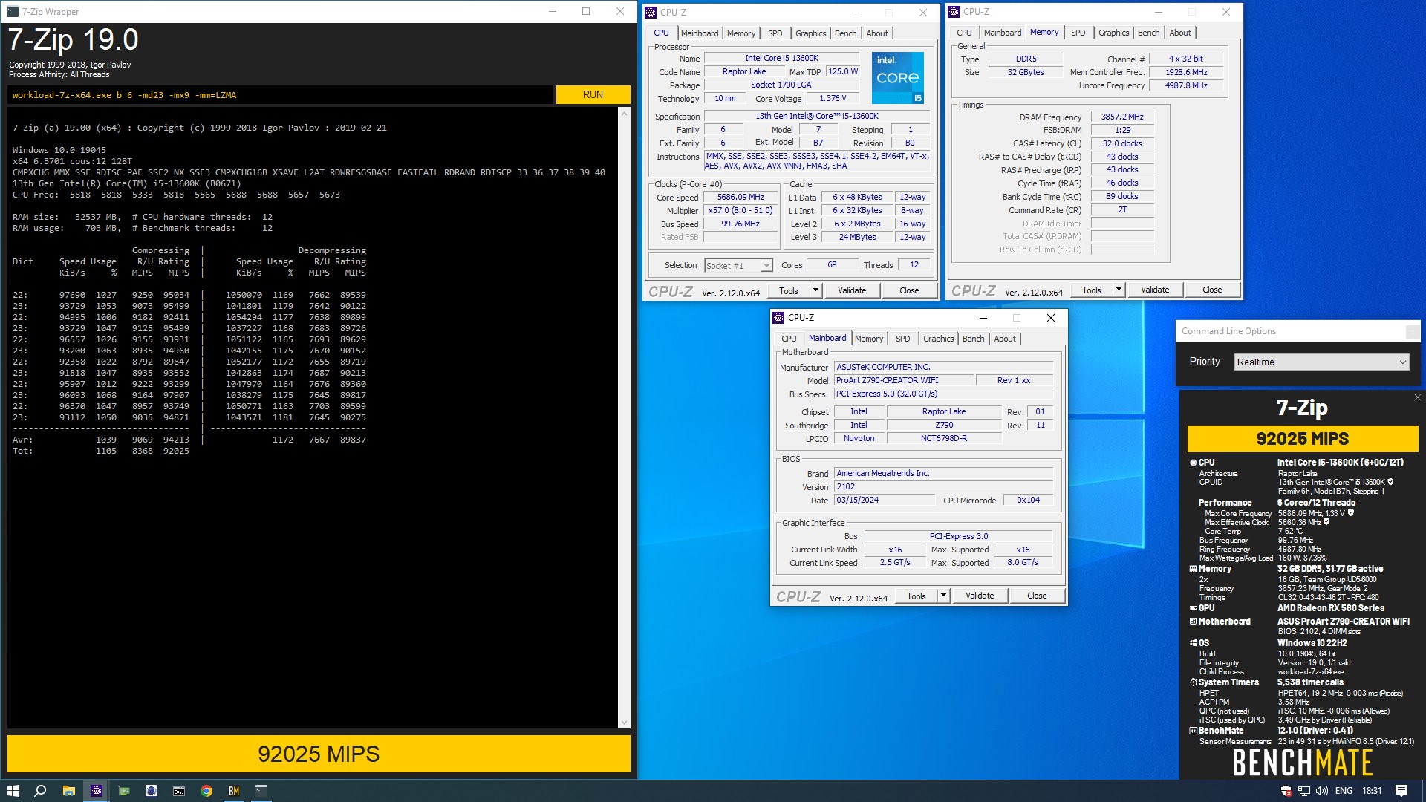Screen dimensions: 1426x802
Task: Click scrollbar up arrow in 7-Zip output
Action: [x=624, y=112]
